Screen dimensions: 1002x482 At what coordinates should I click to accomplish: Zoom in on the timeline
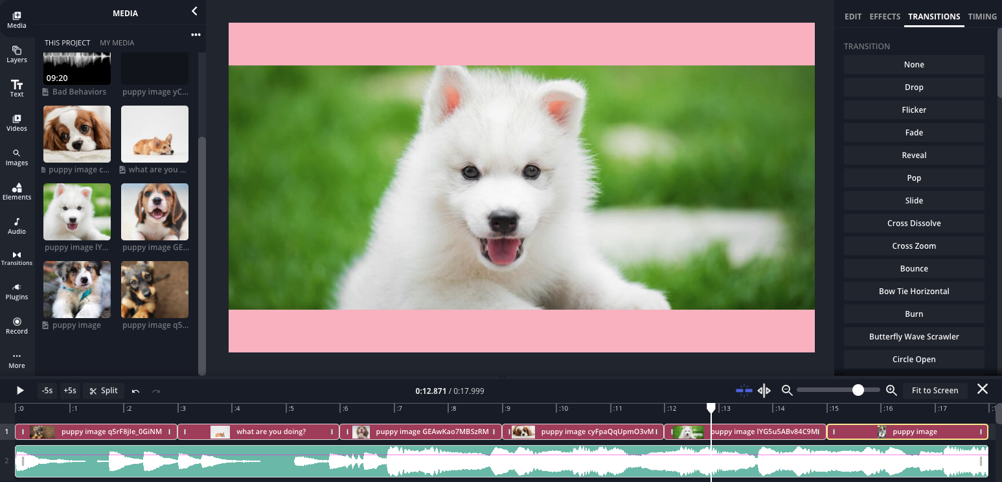coord(891,390)
